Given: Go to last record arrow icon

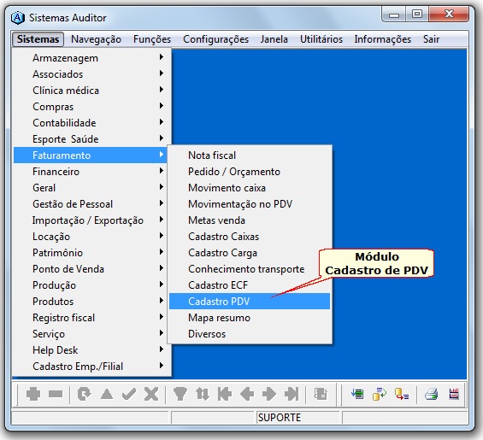Looking at the screenshot, I should 292,394.
